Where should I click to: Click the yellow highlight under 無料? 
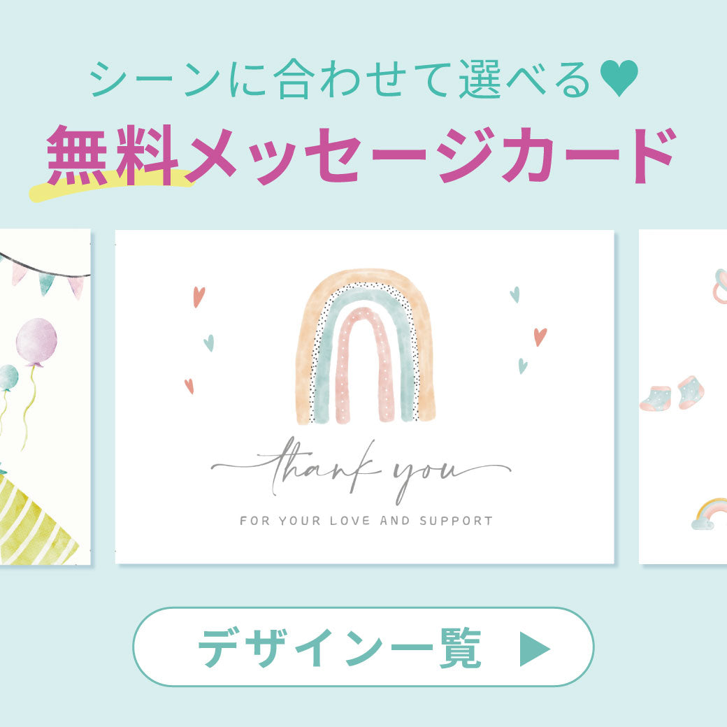click(x=111, y=185)
